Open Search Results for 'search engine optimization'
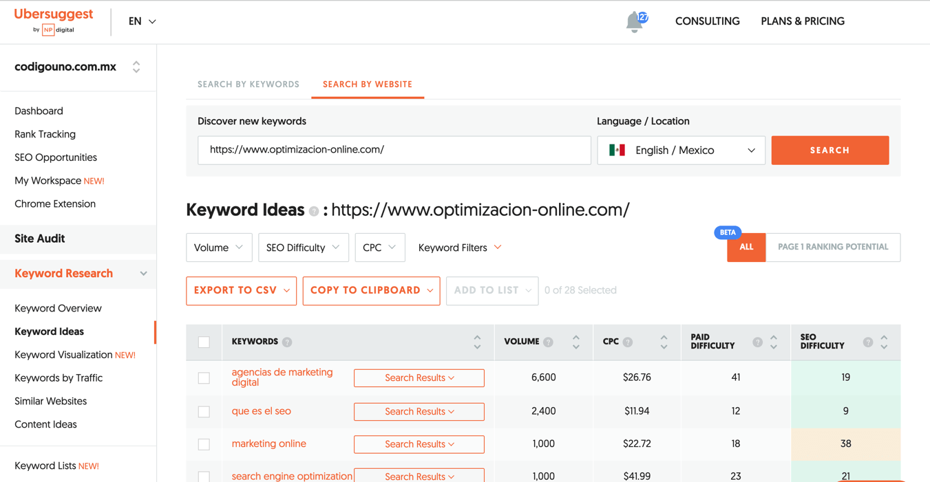This screenshot has height=482, width=930. pos(419,475)
